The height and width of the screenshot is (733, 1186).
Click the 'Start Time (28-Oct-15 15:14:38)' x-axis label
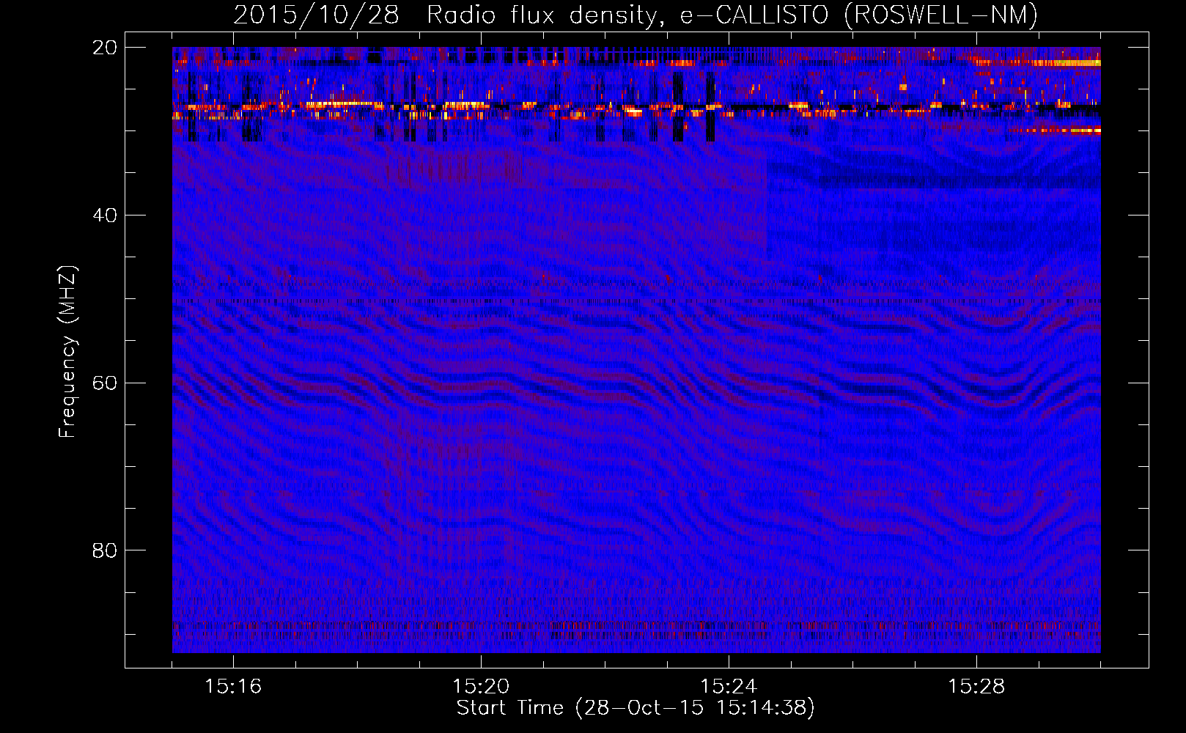click(x=636, y=708)
